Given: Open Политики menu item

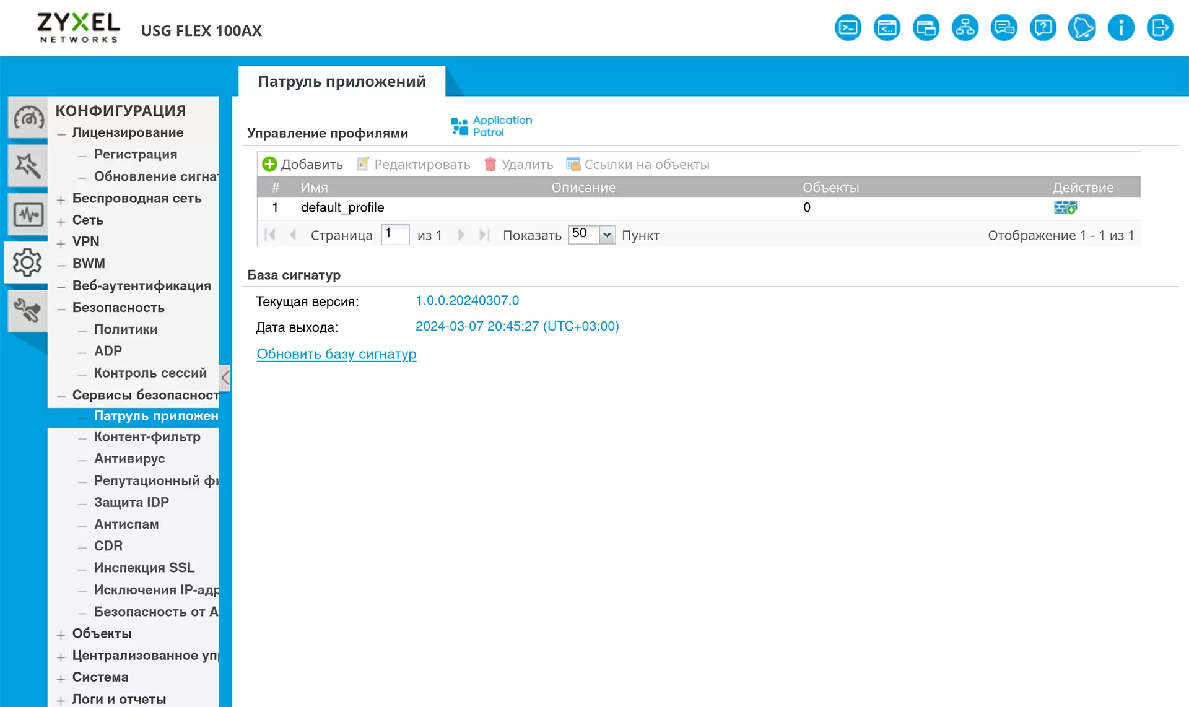Looking at the screenshot, I should click(126, 329).
